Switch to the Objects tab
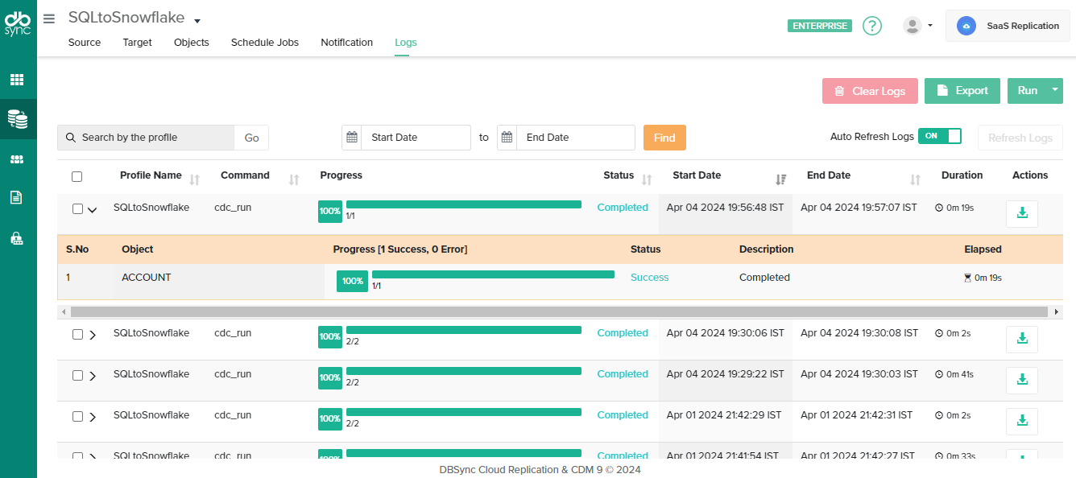1076x478 pixels. click(192, 43)
